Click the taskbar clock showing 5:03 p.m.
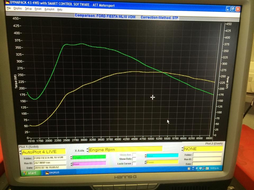The height and width of the screenshot is (190, 254). [x=215, y=168]
